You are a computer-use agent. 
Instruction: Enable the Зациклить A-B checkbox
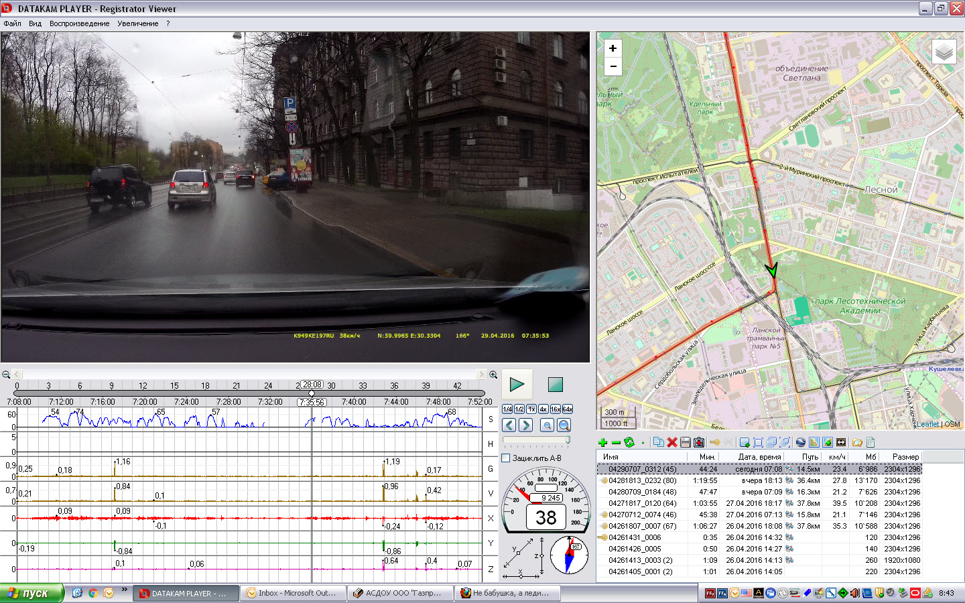tap(506, 458)
